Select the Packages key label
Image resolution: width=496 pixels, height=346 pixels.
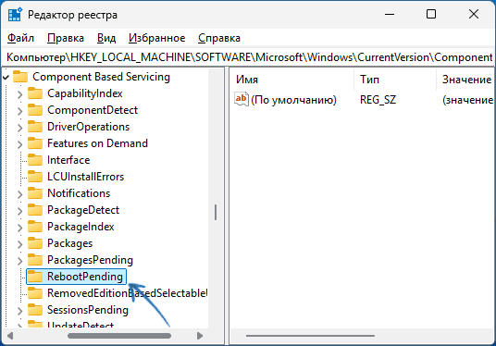70,243
